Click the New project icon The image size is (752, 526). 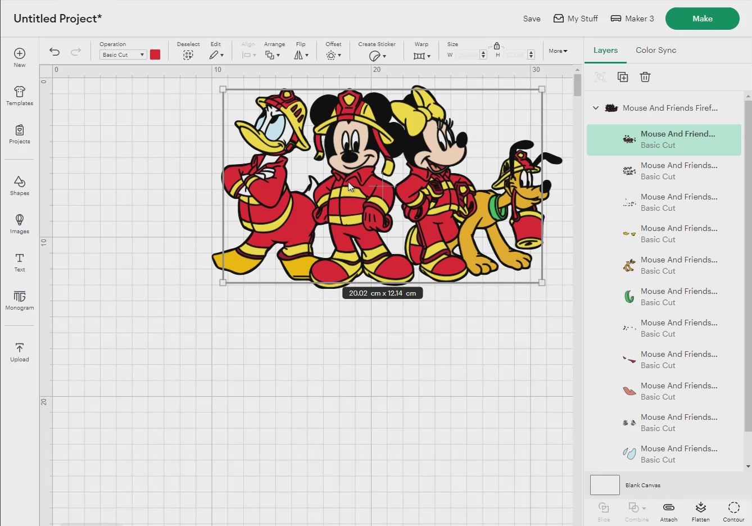20,53
